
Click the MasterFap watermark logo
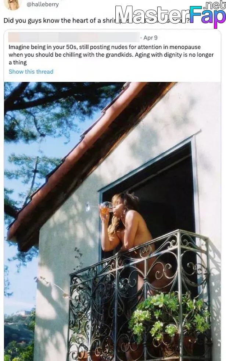(171, 14)
